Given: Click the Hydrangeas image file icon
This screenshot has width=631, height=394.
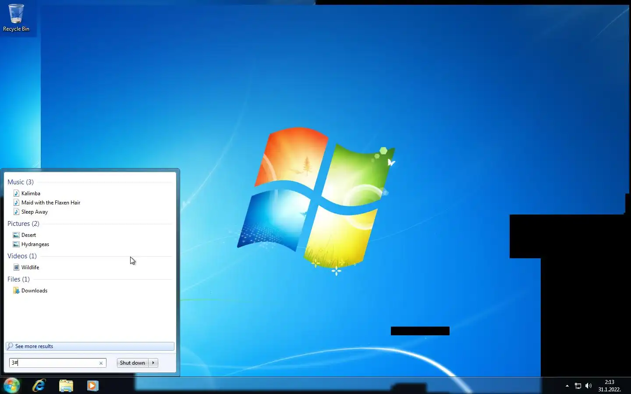Looking at the screenshot, I should [16, 244].
